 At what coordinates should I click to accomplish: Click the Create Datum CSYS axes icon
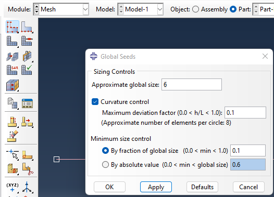point(27,188)
